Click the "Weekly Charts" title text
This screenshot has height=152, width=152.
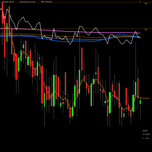pyautogui.click(x=8, y=2)
